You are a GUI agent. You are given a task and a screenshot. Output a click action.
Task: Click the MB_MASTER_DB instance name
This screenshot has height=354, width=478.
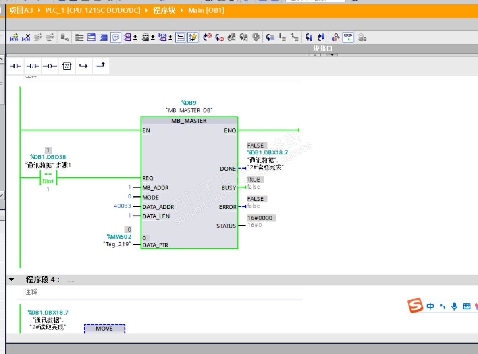[189, 110]
